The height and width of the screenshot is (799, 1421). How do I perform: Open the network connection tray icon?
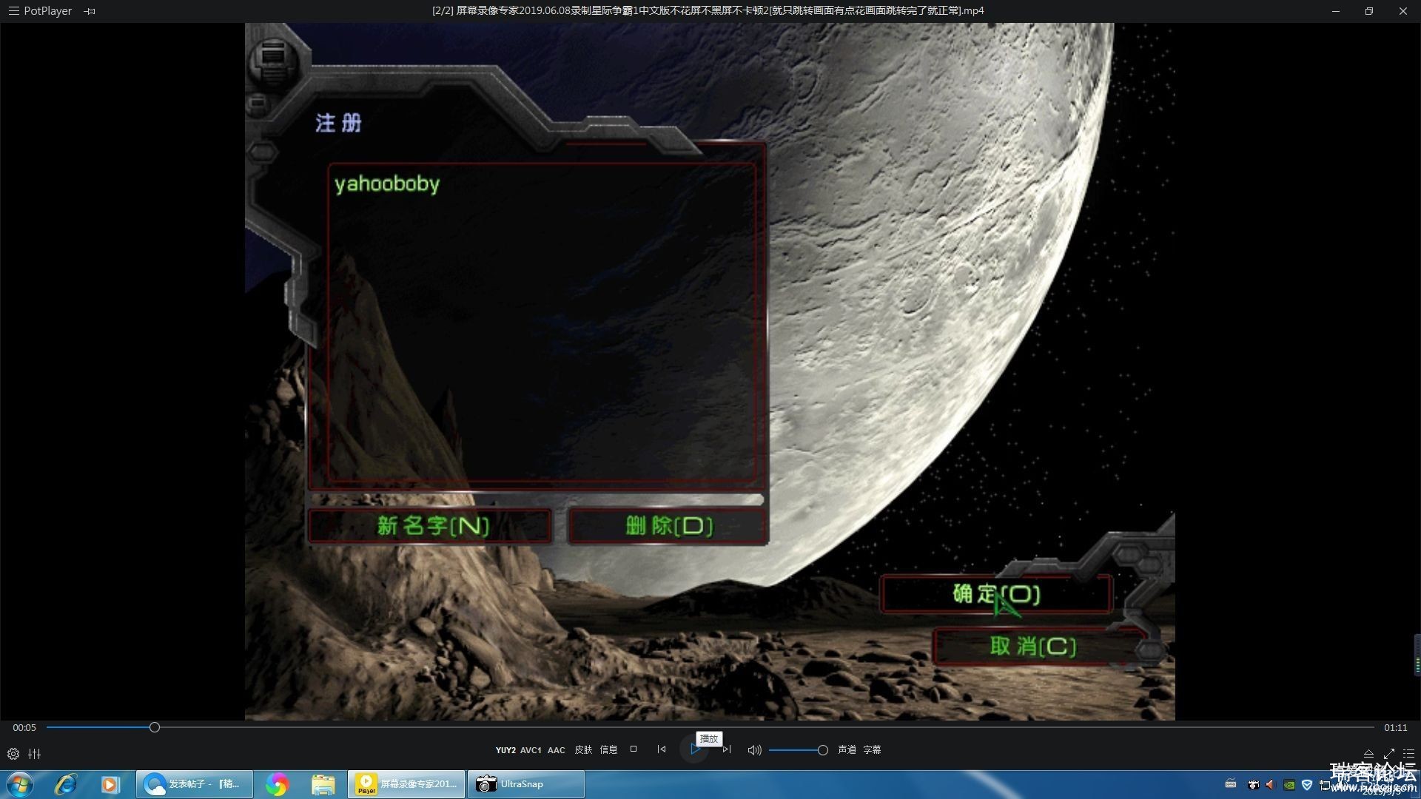(1324, 784)
